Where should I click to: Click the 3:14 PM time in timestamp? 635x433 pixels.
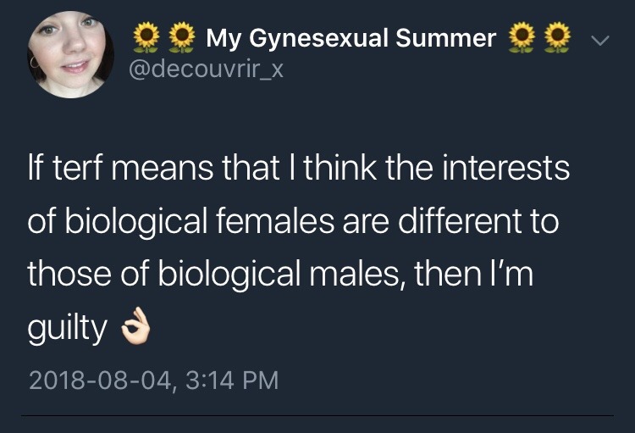pos(229,379)
